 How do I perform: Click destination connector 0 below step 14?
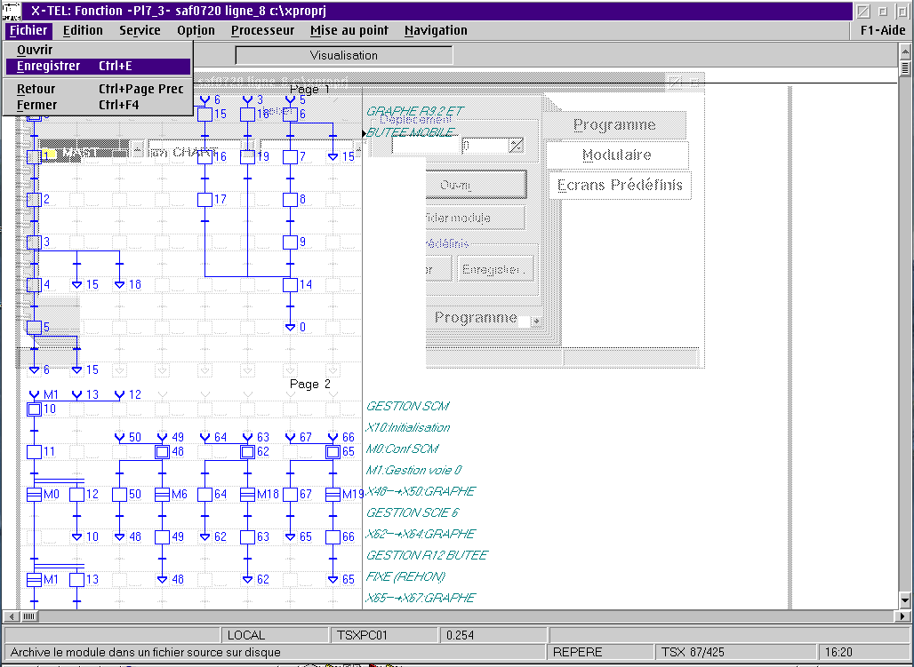[290, 327]
